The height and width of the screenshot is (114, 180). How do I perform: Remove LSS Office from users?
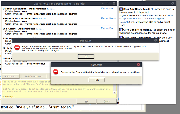[40, 29]
